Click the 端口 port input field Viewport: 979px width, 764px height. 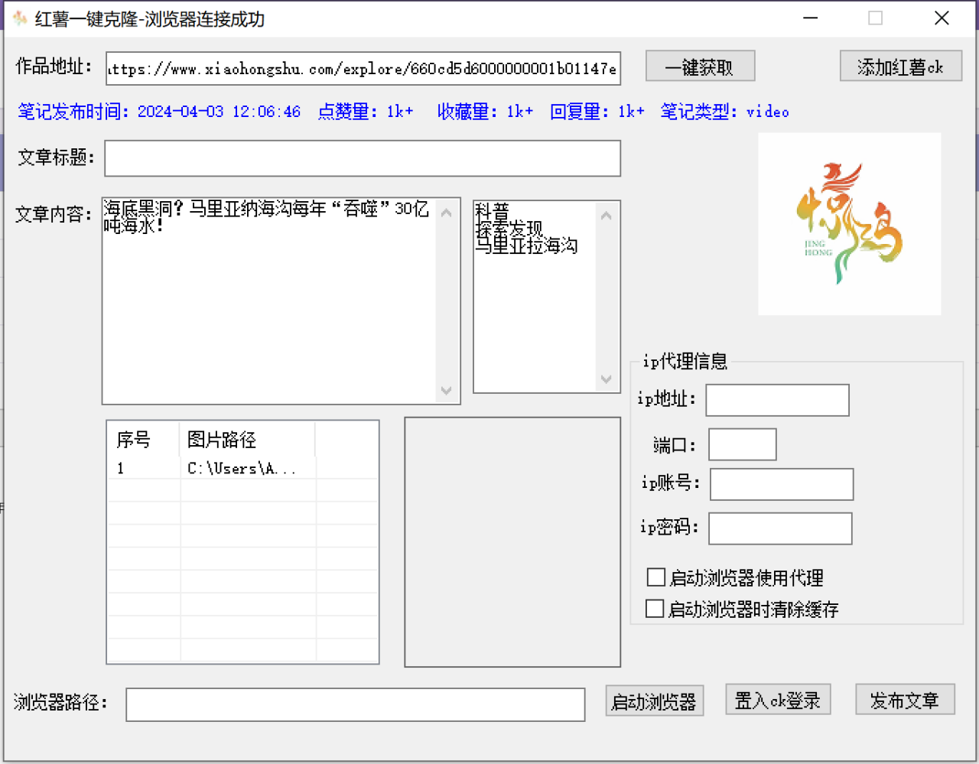(742, 444)
